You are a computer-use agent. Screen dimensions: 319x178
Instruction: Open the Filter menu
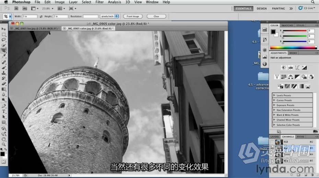(99, 2)
